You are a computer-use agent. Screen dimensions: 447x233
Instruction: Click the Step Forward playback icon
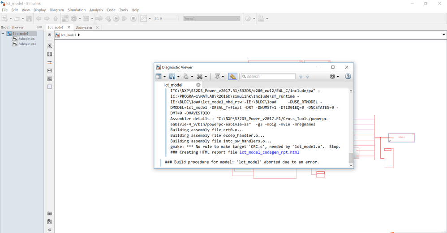pos(125,18)
